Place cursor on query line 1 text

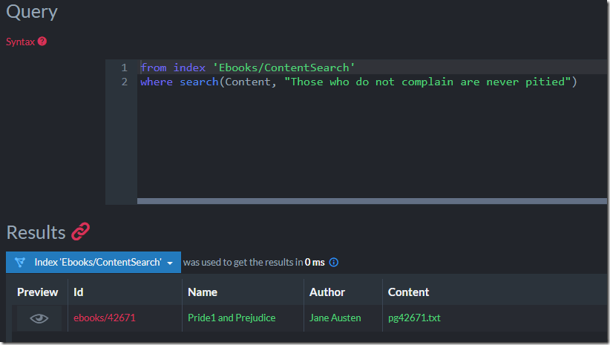click(x=247, y=68)
